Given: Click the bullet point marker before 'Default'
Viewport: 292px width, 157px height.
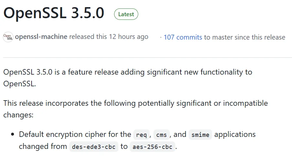Looking at the screenshot, I should [13, 135].
